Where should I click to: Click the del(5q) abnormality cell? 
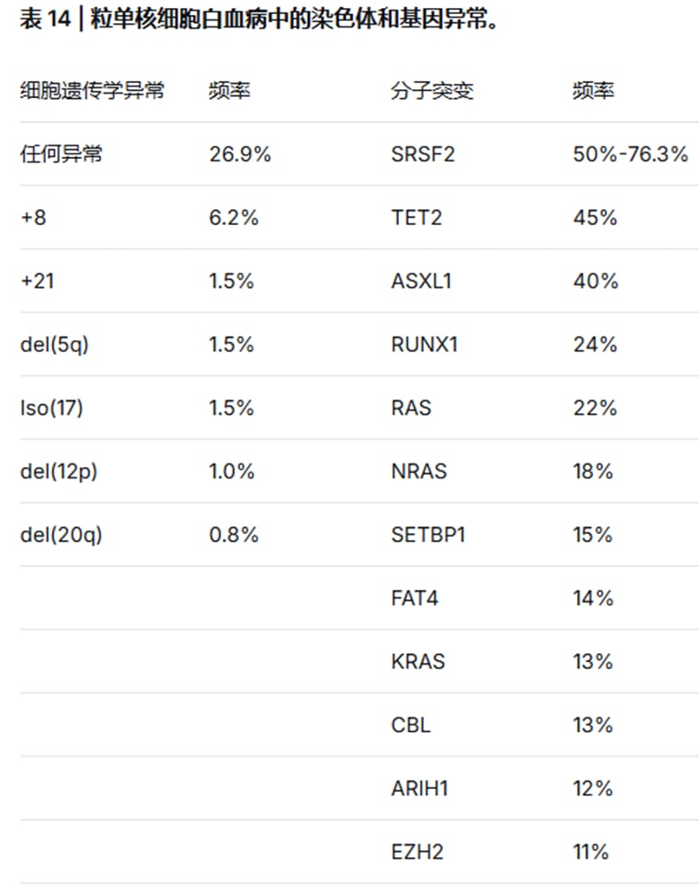click(55, 345)
